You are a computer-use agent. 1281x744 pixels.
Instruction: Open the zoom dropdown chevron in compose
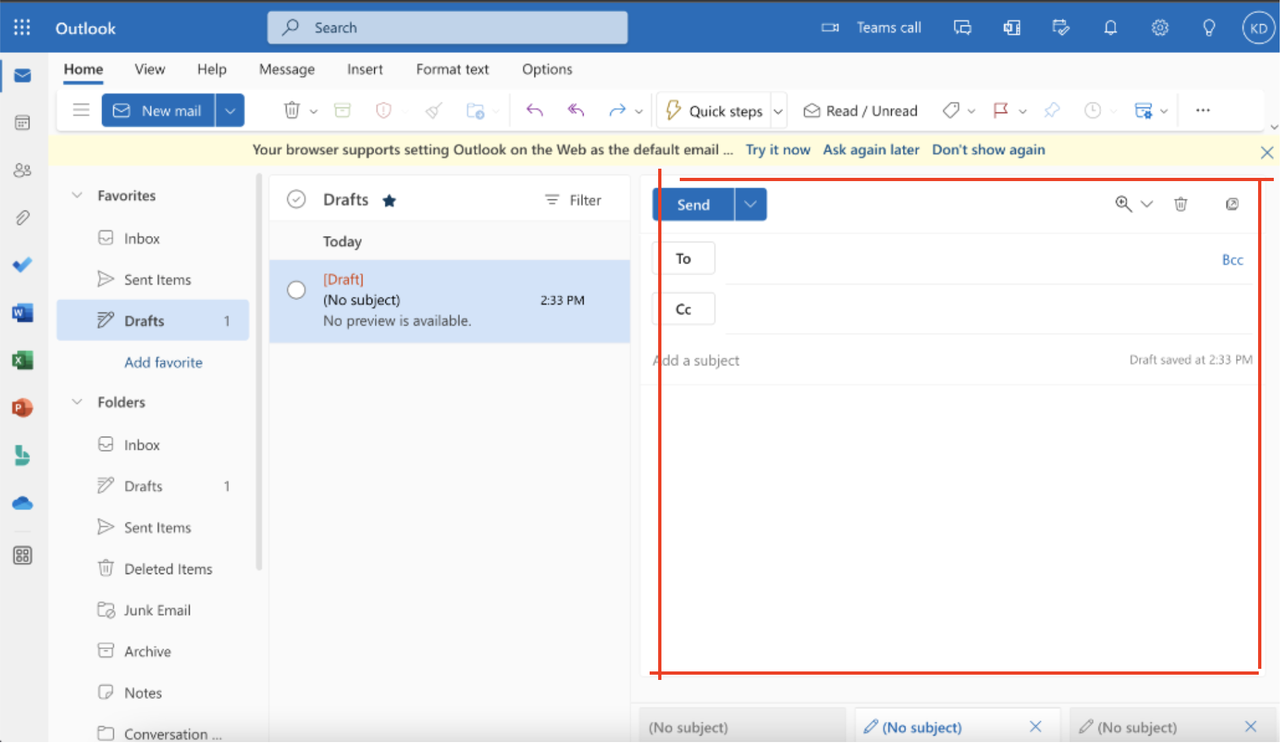1146,204
